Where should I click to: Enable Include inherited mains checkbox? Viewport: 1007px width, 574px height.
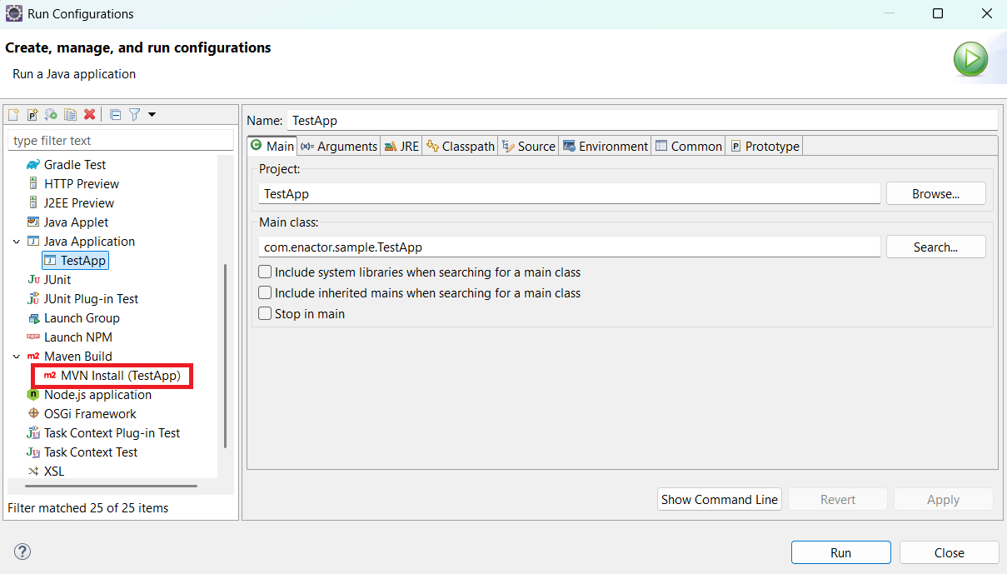click(x=265, y=293)
